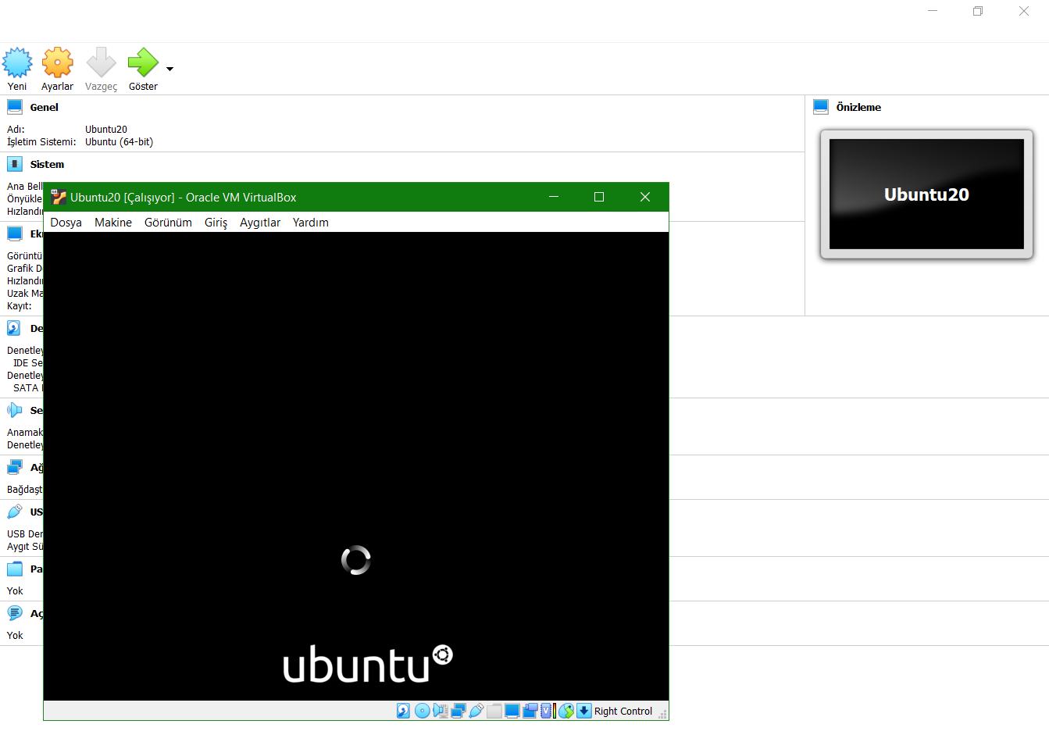Click the hard disk activity status icon
Screen dimensions: 1049x742
(x=403, y=711)
